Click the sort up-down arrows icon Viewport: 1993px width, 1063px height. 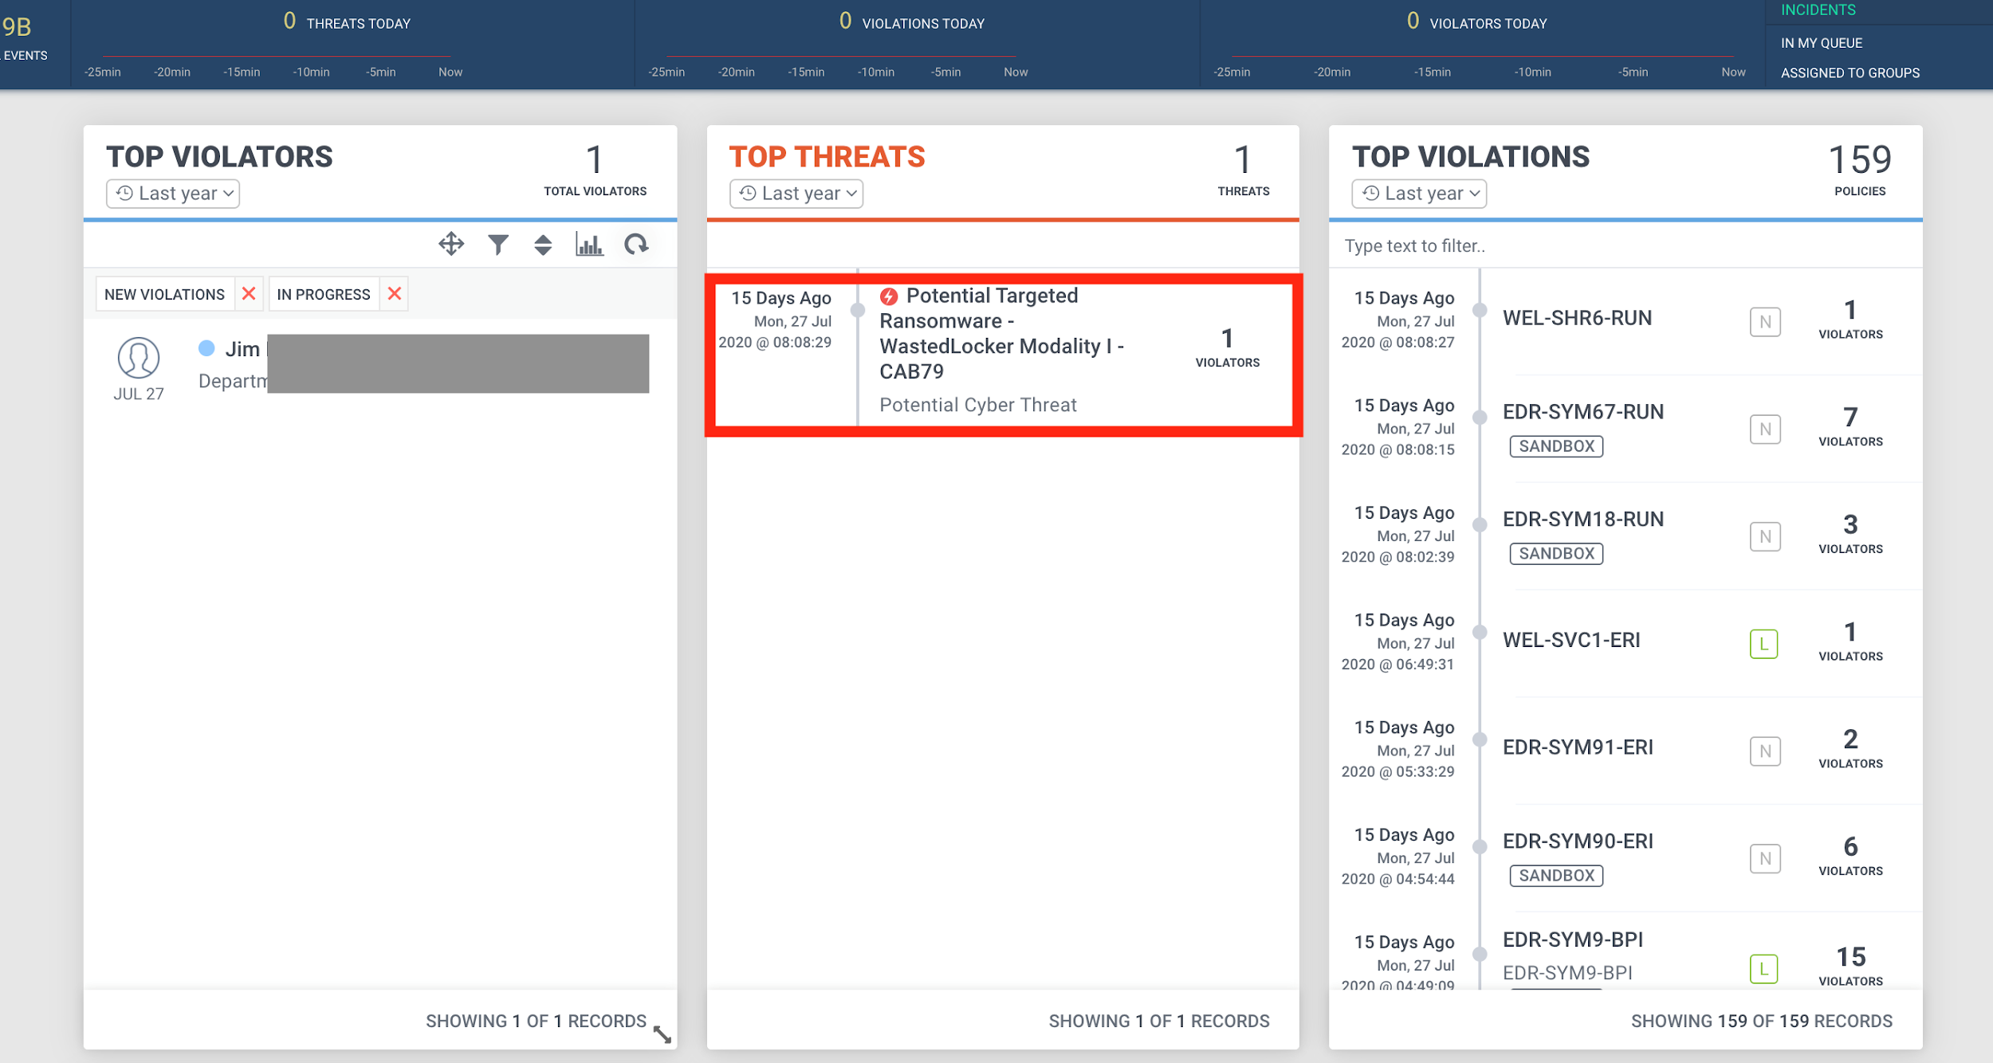click(x=543, y=245)
